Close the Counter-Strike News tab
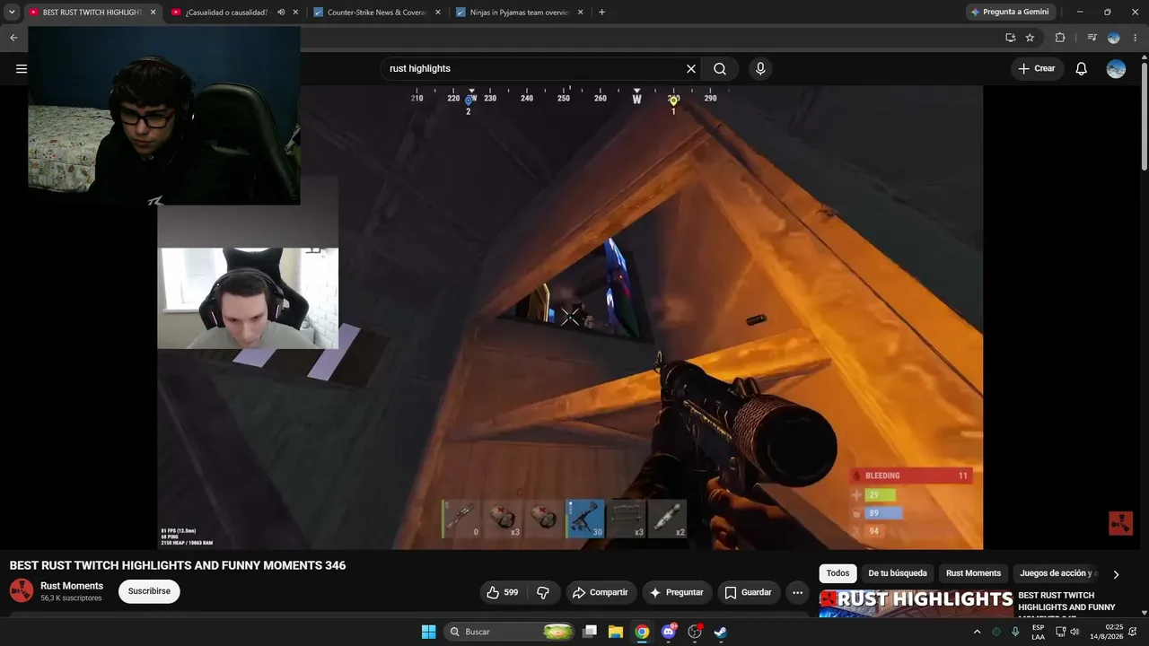 (x=437, y=13)
